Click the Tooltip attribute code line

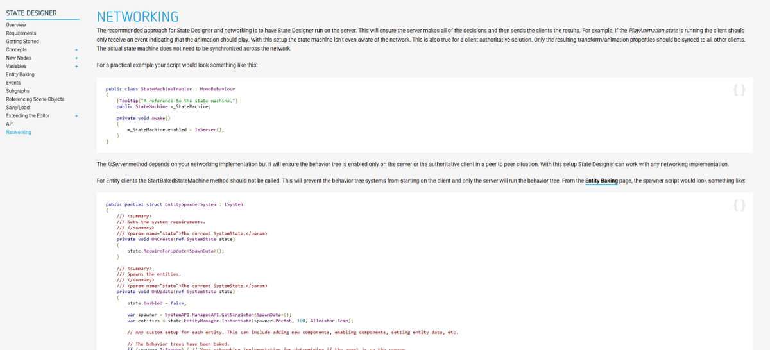(178, 101)
